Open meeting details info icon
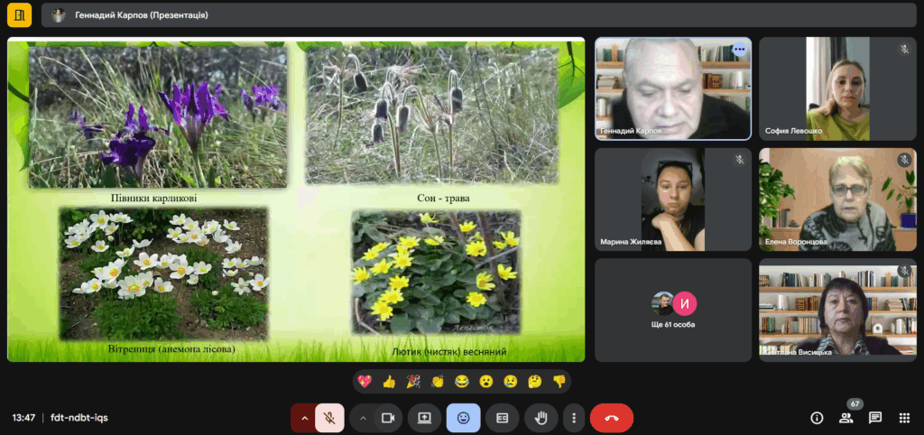 (x=817, y=418)
